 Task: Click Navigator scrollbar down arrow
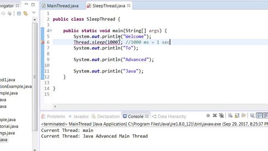click(x=35, y=150)
